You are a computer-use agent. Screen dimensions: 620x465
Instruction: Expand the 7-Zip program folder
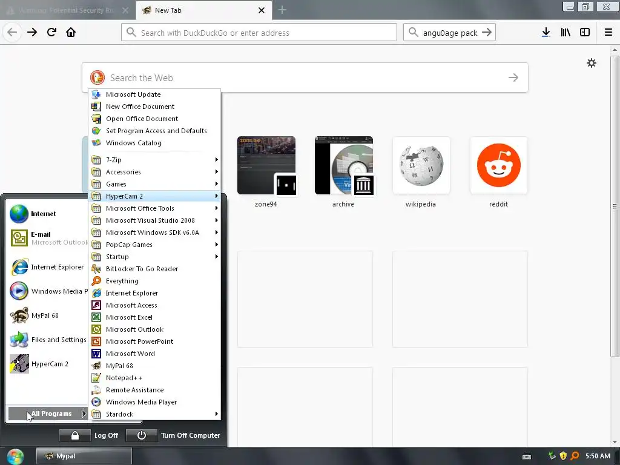154,160
